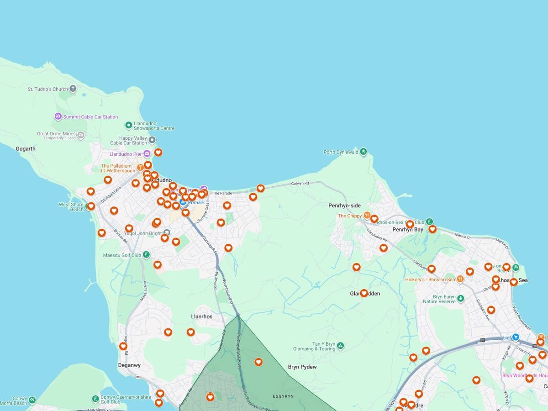Viewport: 548px width, 411px height.
Task: Click the Porth Dyniewaid pin
Action: 364,152
